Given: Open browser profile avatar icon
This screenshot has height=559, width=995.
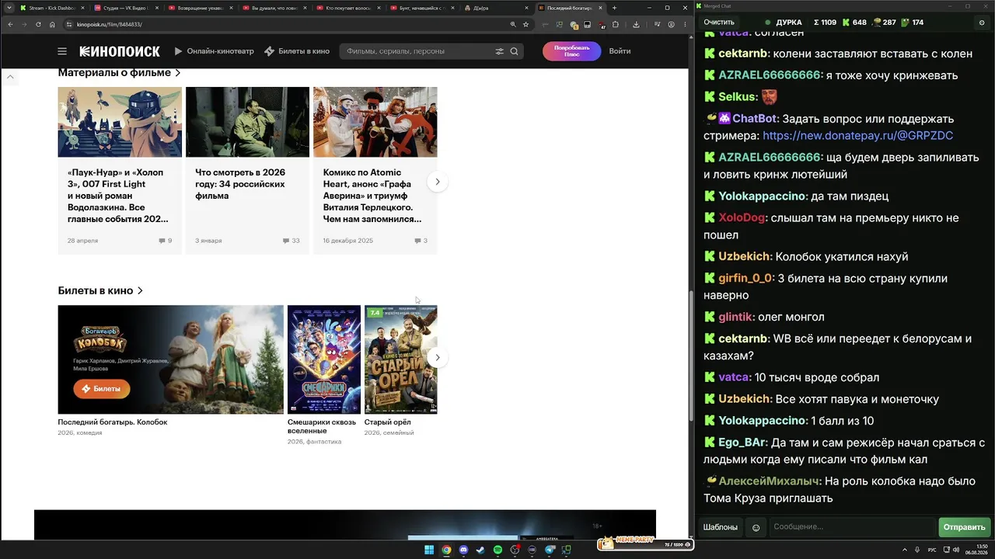Looking at the screenshot, I should (671, 24).
